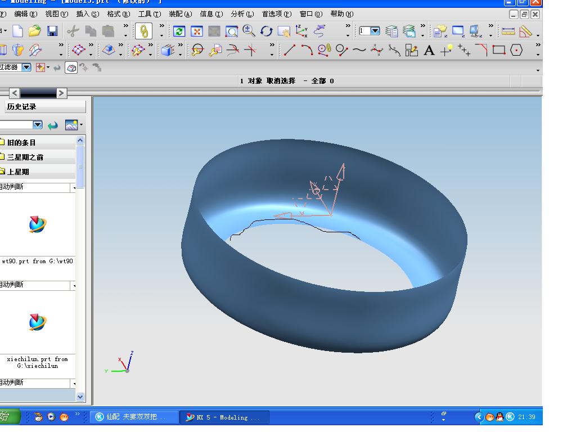This screenshot has width=576, height=432.
Task: Expand the curve toolbar overflow chevron
Action: (x=538, y=45)
